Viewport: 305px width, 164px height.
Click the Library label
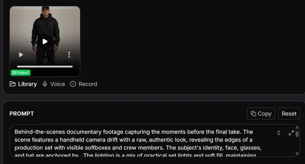[x=27, y=84]
